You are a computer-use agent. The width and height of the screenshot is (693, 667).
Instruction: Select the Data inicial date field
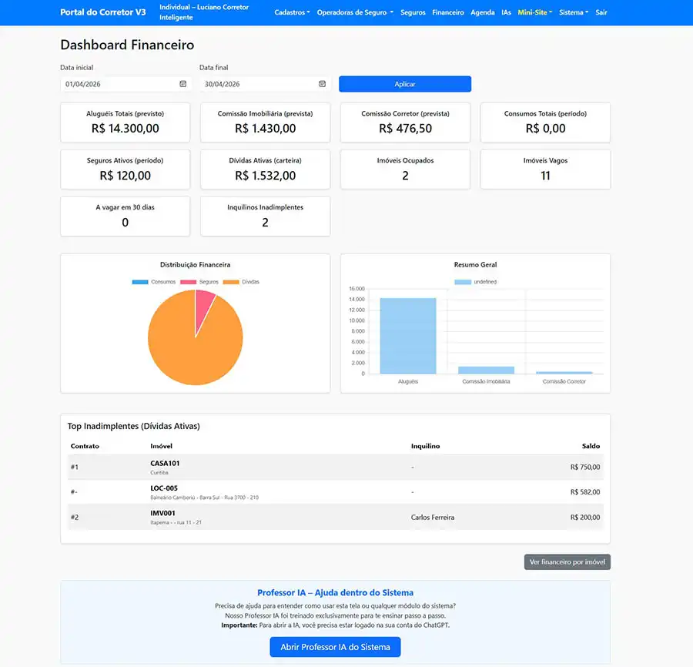point(115,83)
